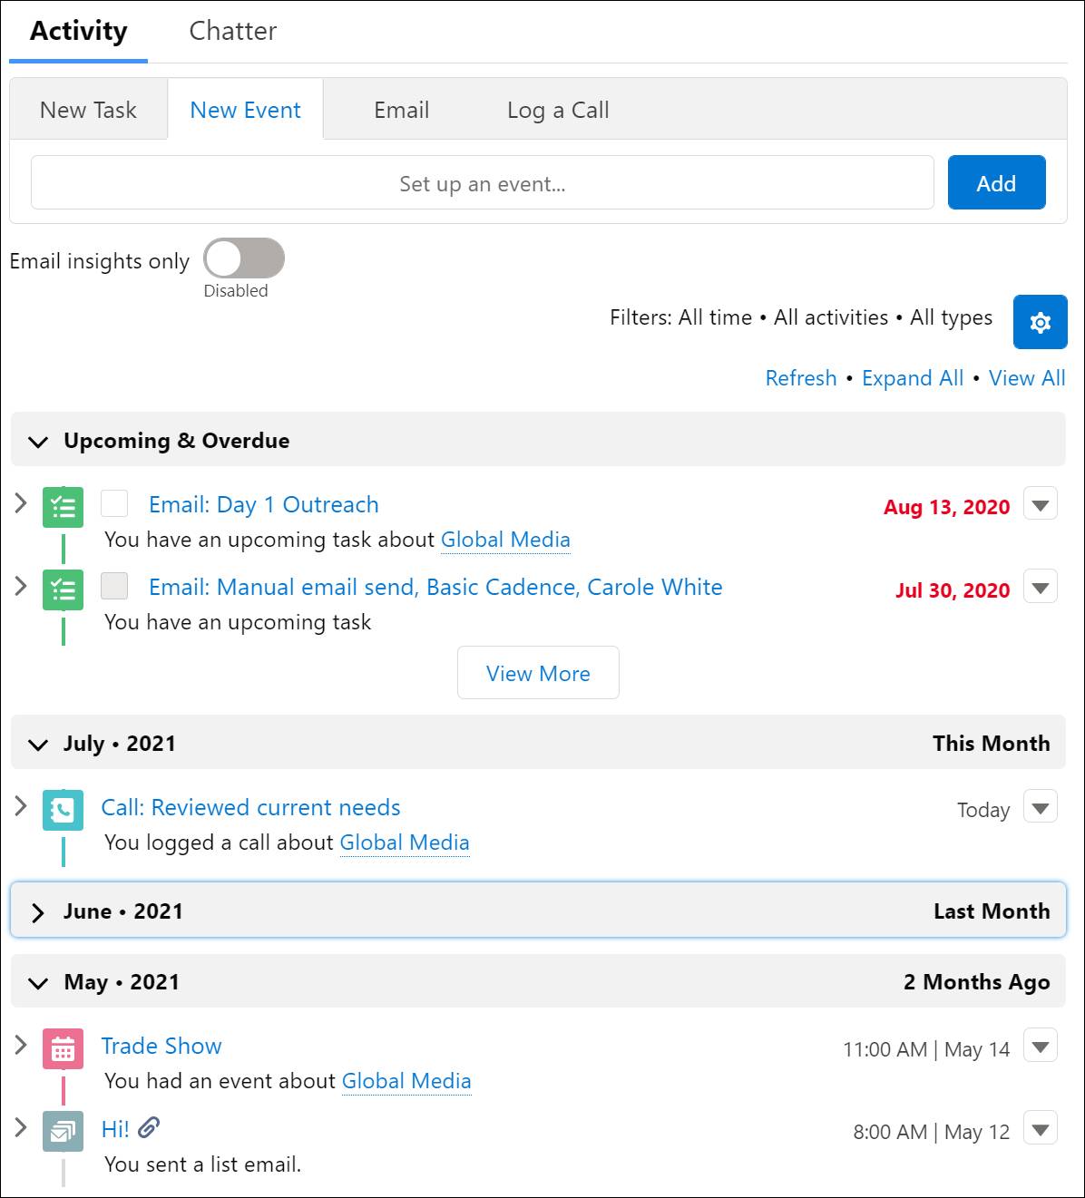Click inside the Set up an event field
1085x1198 pixels.
point(482,182)
